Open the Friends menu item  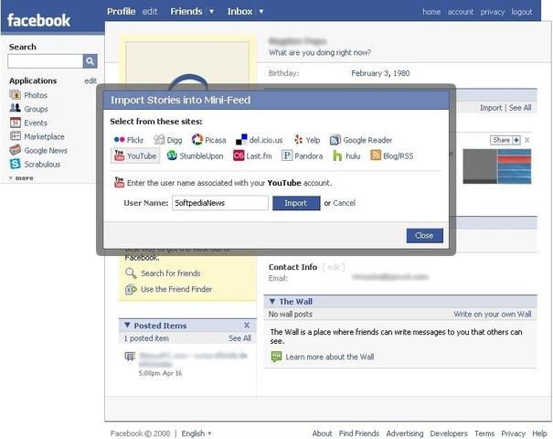pyautogui.click(x=186, y=11)
